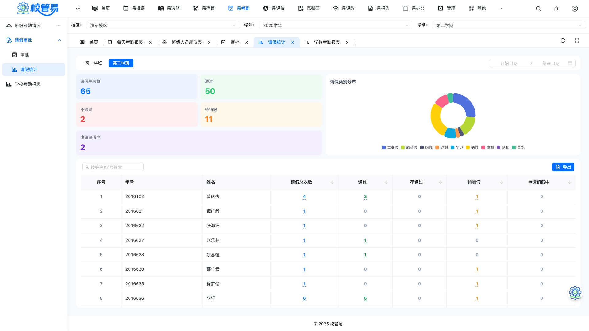The image size is (589, 331).
Task: Open 荔智研 in top navigation
Action: (309, 8)
